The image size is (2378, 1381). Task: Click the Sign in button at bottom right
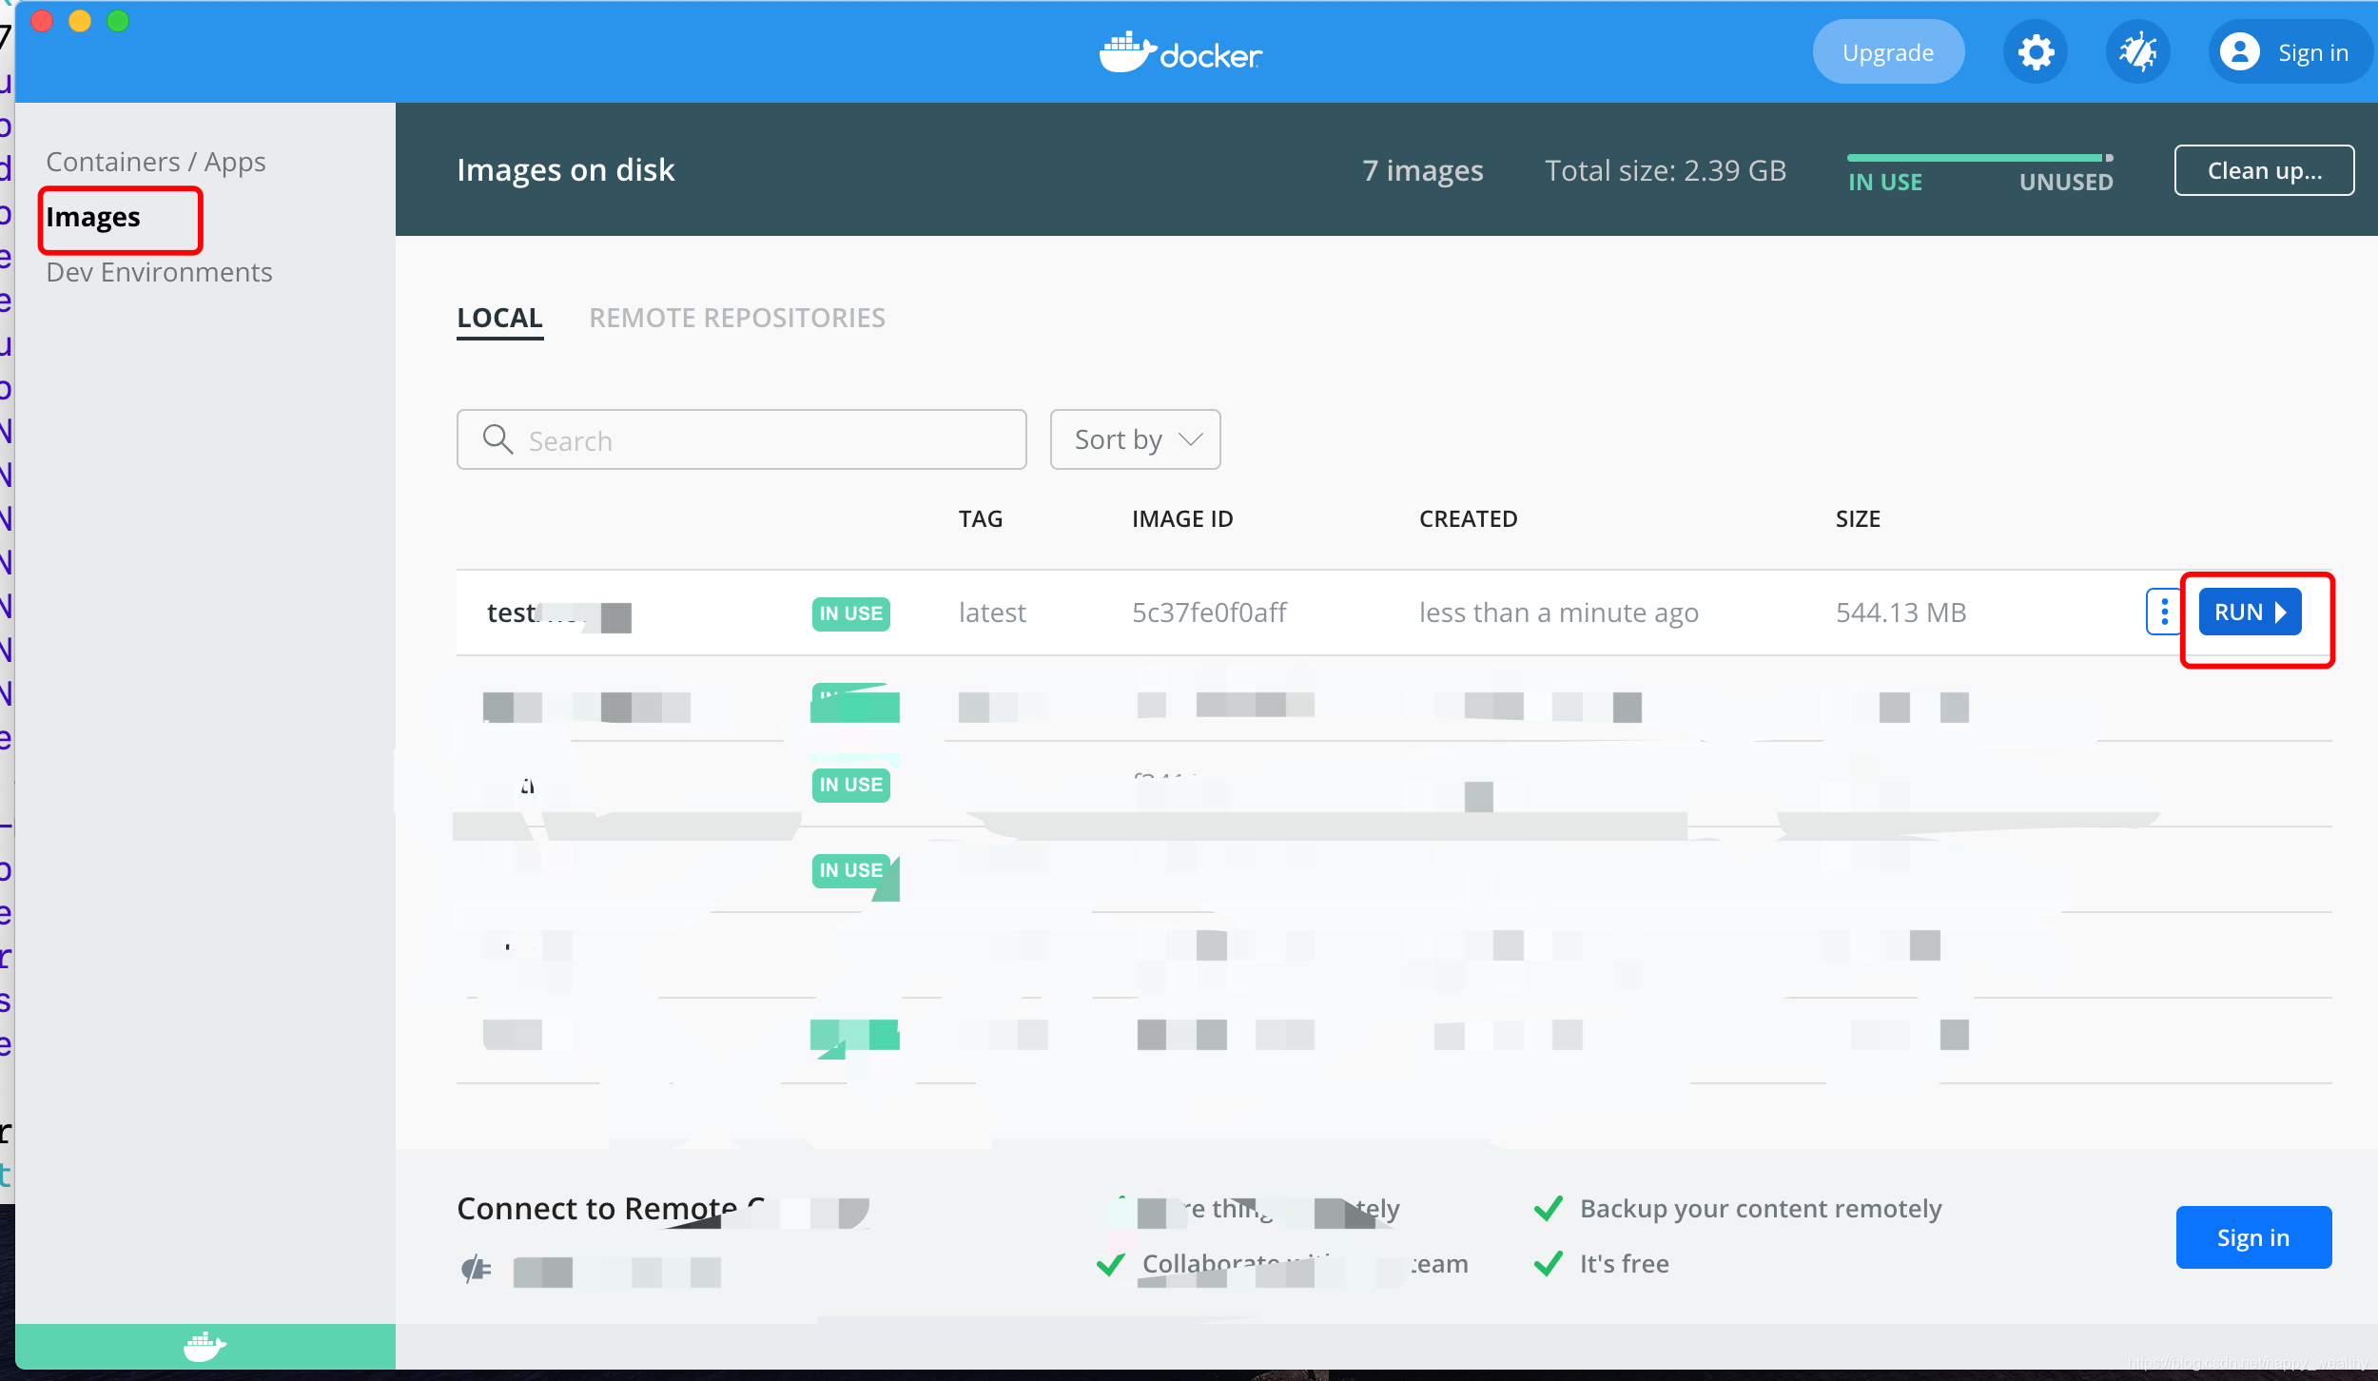(x=2251, y=1238)
